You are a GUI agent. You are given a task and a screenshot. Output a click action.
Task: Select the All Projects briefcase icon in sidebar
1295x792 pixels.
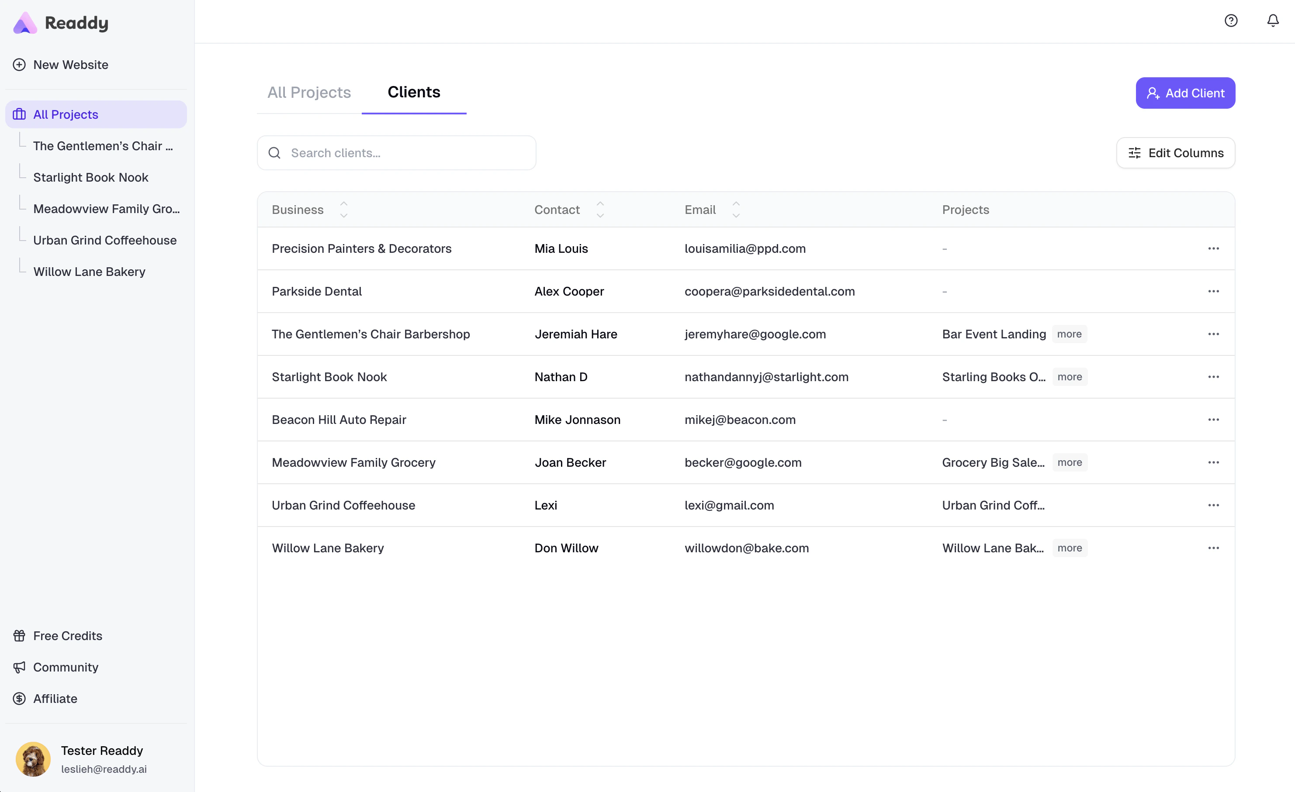pos(19,114)
